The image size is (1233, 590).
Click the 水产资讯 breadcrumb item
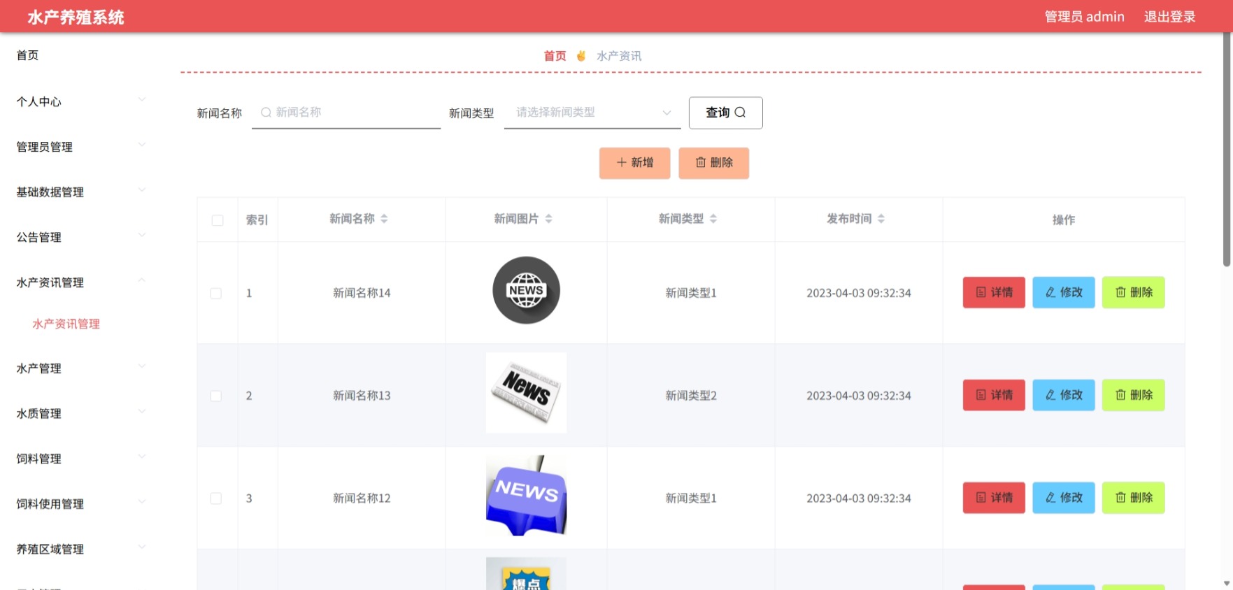pos(619,56)
